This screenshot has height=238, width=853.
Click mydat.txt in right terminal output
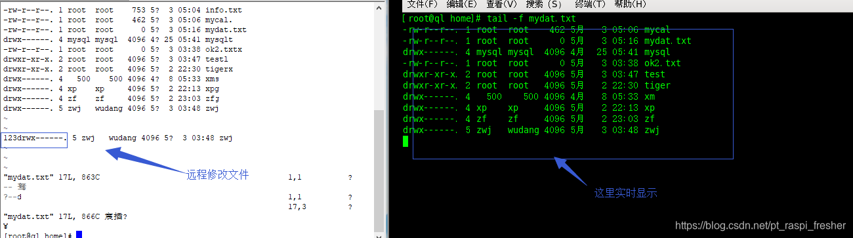[x=668, y=41]
